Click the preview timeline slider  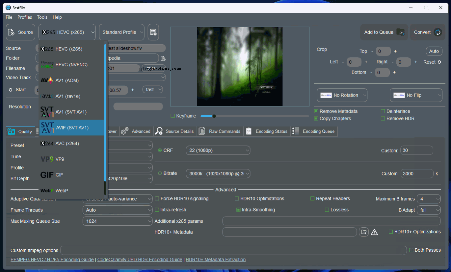pyautogui.click(x=255, y=116)
